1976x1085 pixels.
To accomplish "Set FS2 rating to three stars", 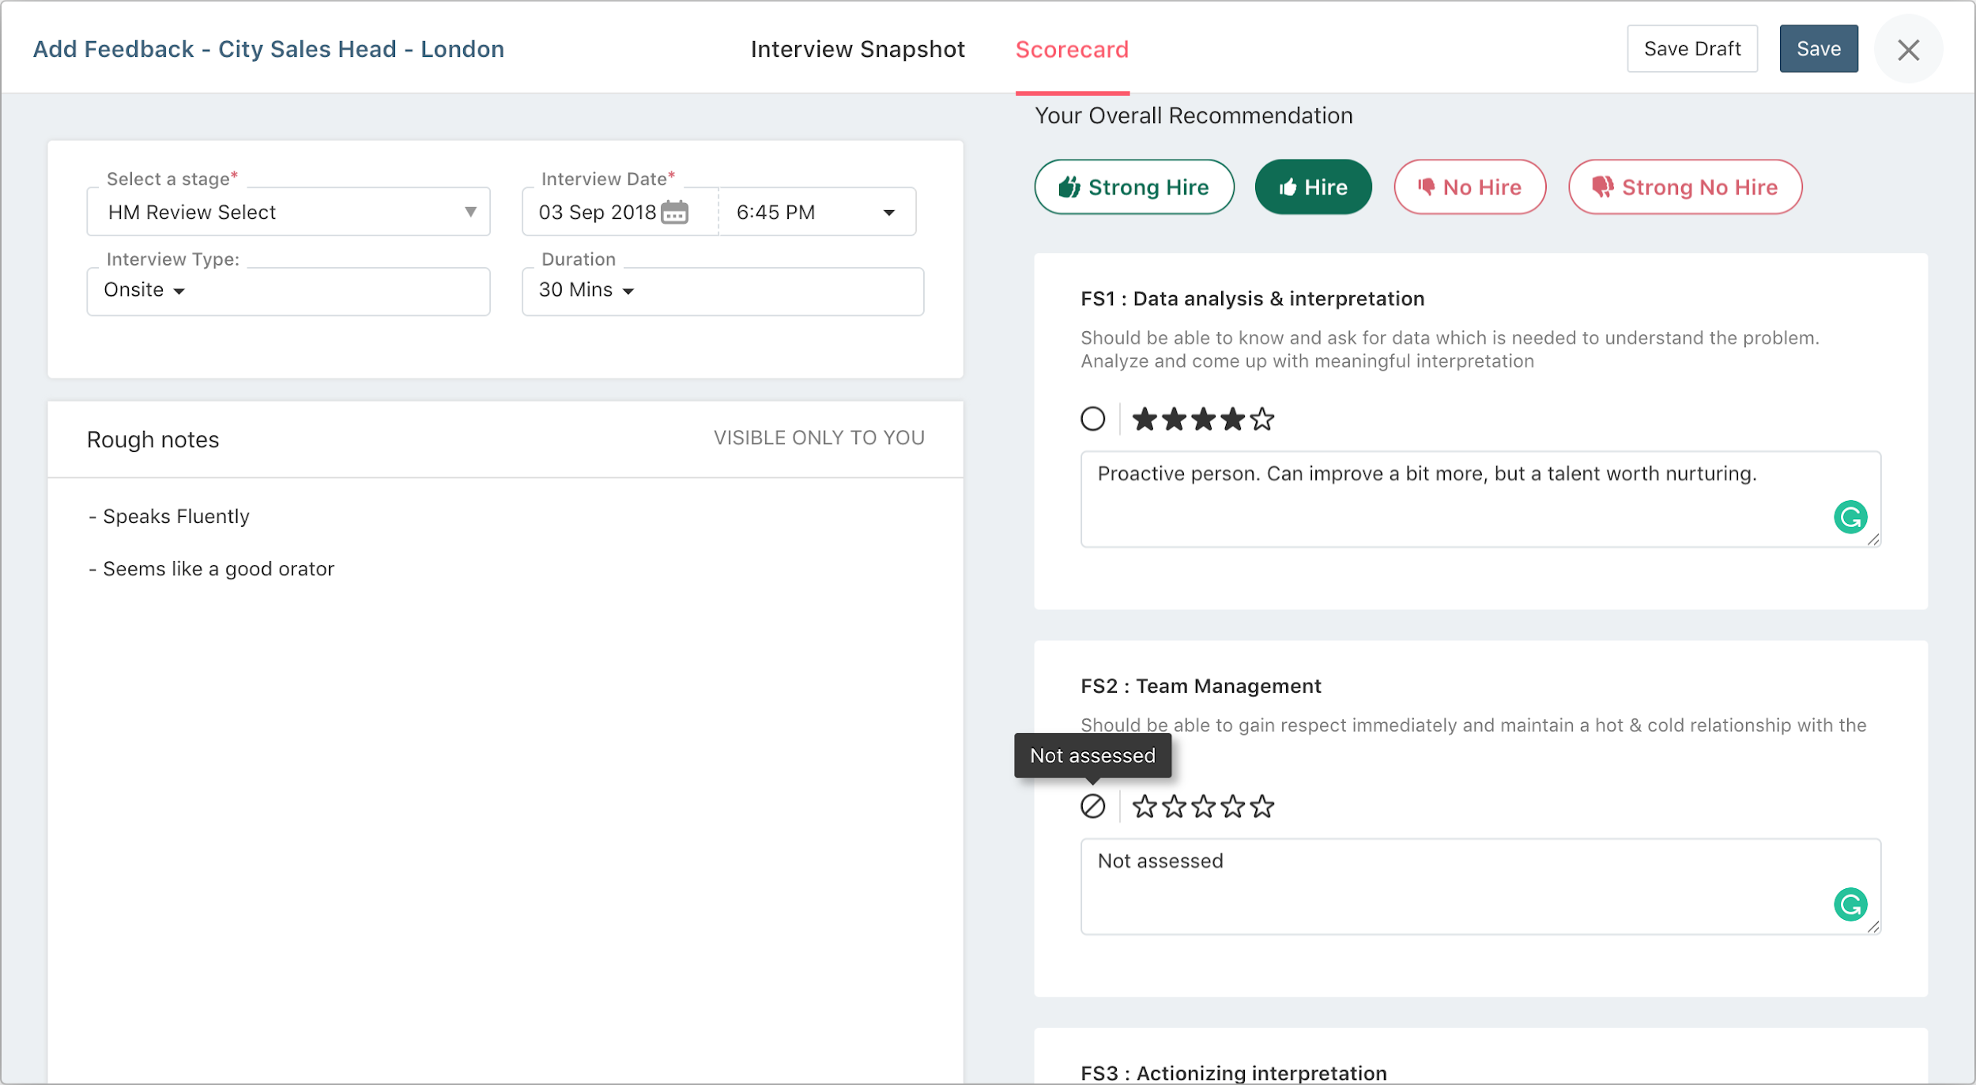I will click(1204, 806).
